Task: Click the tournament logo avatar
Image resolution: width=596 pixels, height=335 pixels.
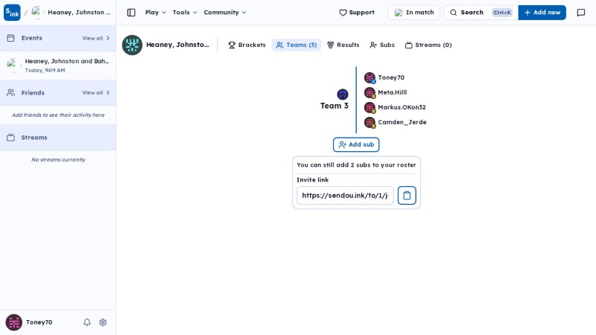Action: [132, 45]
